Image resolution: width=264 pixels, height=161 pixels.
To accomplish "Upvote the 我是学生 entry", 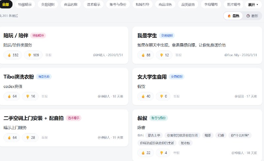I will [x=146, y=55].
